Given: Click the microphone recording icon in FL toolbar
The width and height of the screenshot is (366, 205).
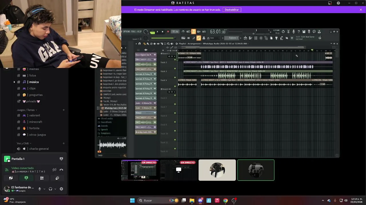Looking at the screenshot, I should [294, 32].
